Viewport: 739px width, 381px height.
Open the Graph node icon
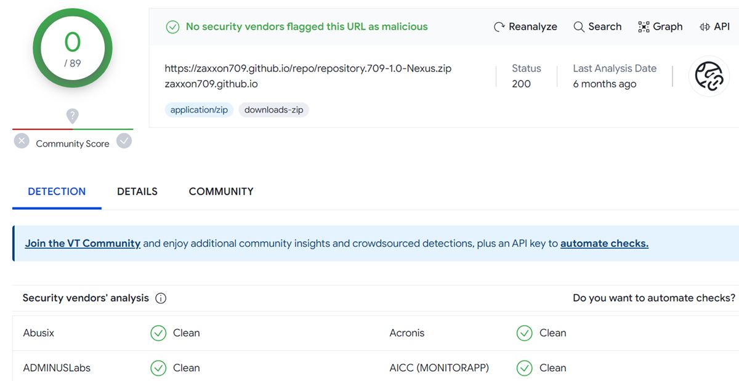pos(644,27)
